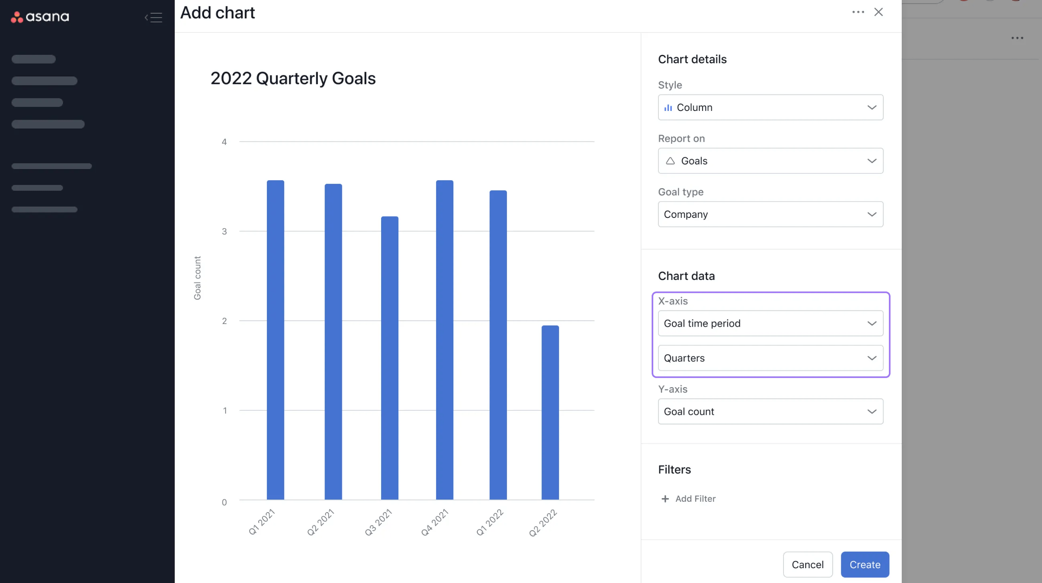Open the three-dot overflow menu in Add chart dialog
The height and width of the screenshot is (583, 1042).
[x=858, y=12]
